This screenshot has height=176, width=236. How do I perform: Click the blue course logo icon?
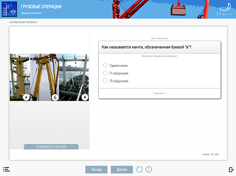pos(9,9)
